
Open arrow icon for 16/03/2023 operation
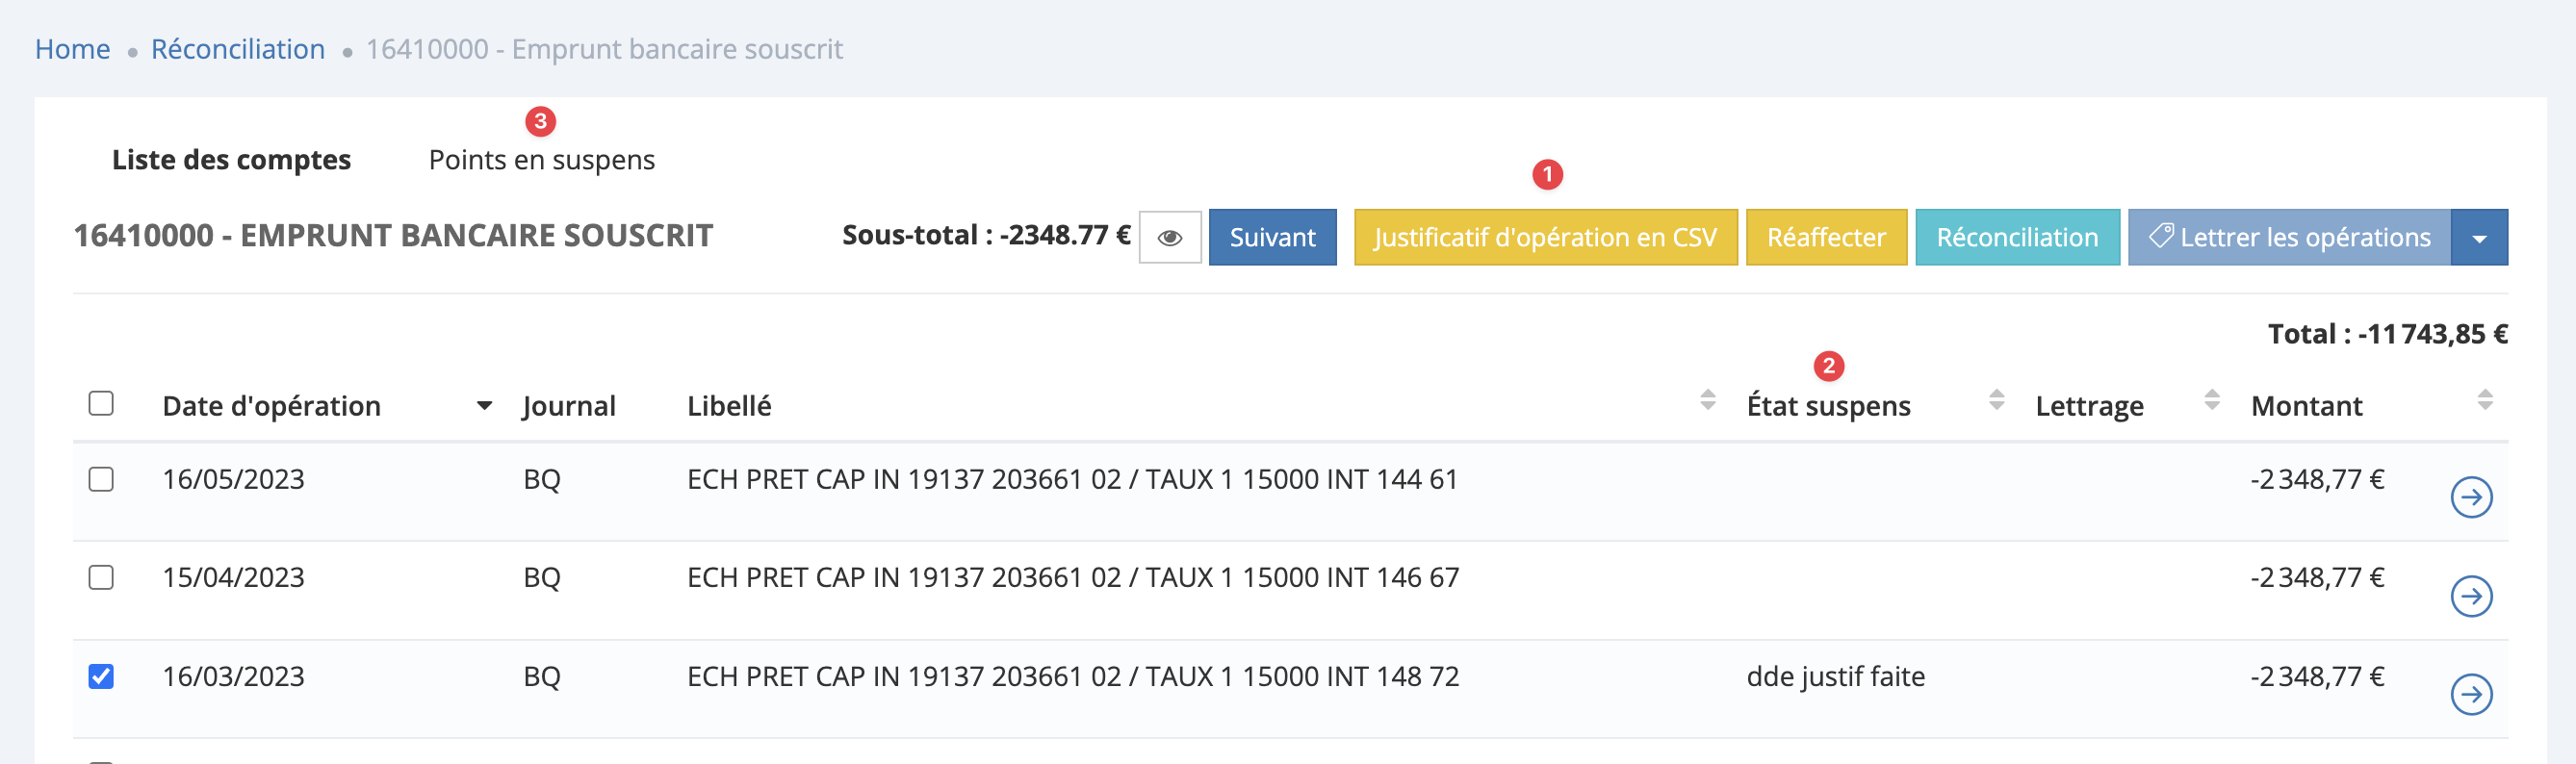coord(2471,694)
